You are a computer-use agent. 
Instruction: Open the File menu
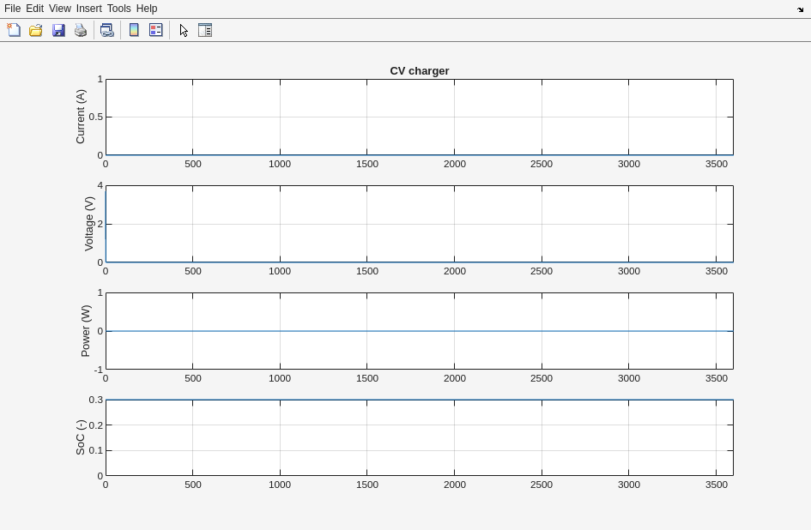pos(13,9)
